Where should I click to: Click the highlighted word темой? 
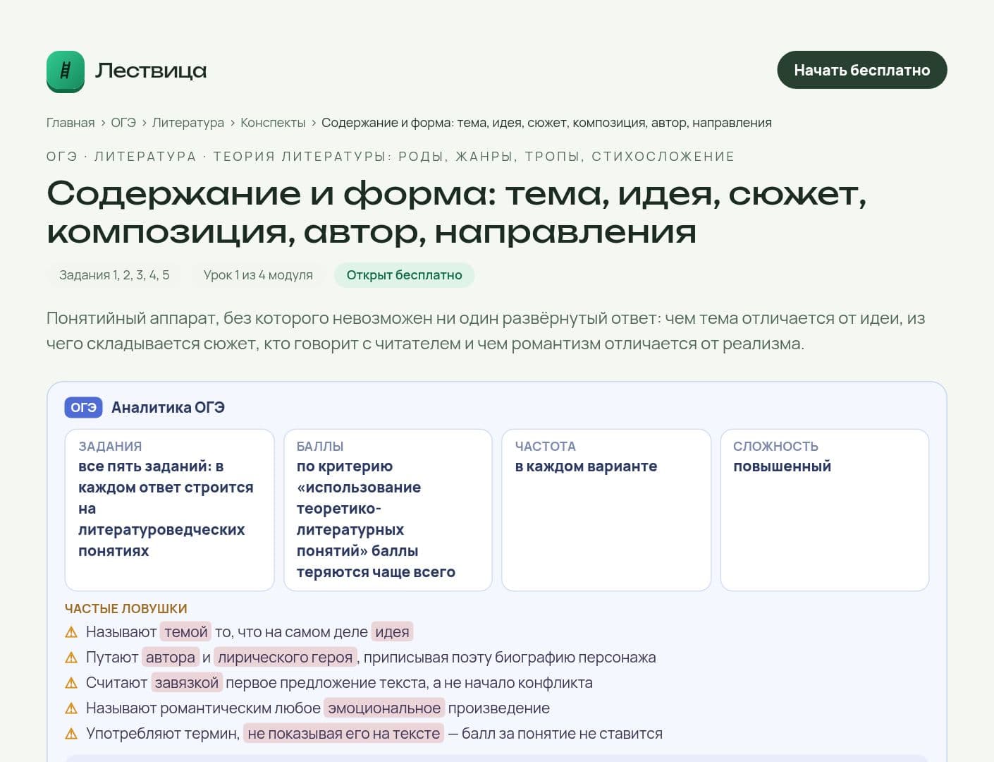pyautogui.click(x=186, y=632)
